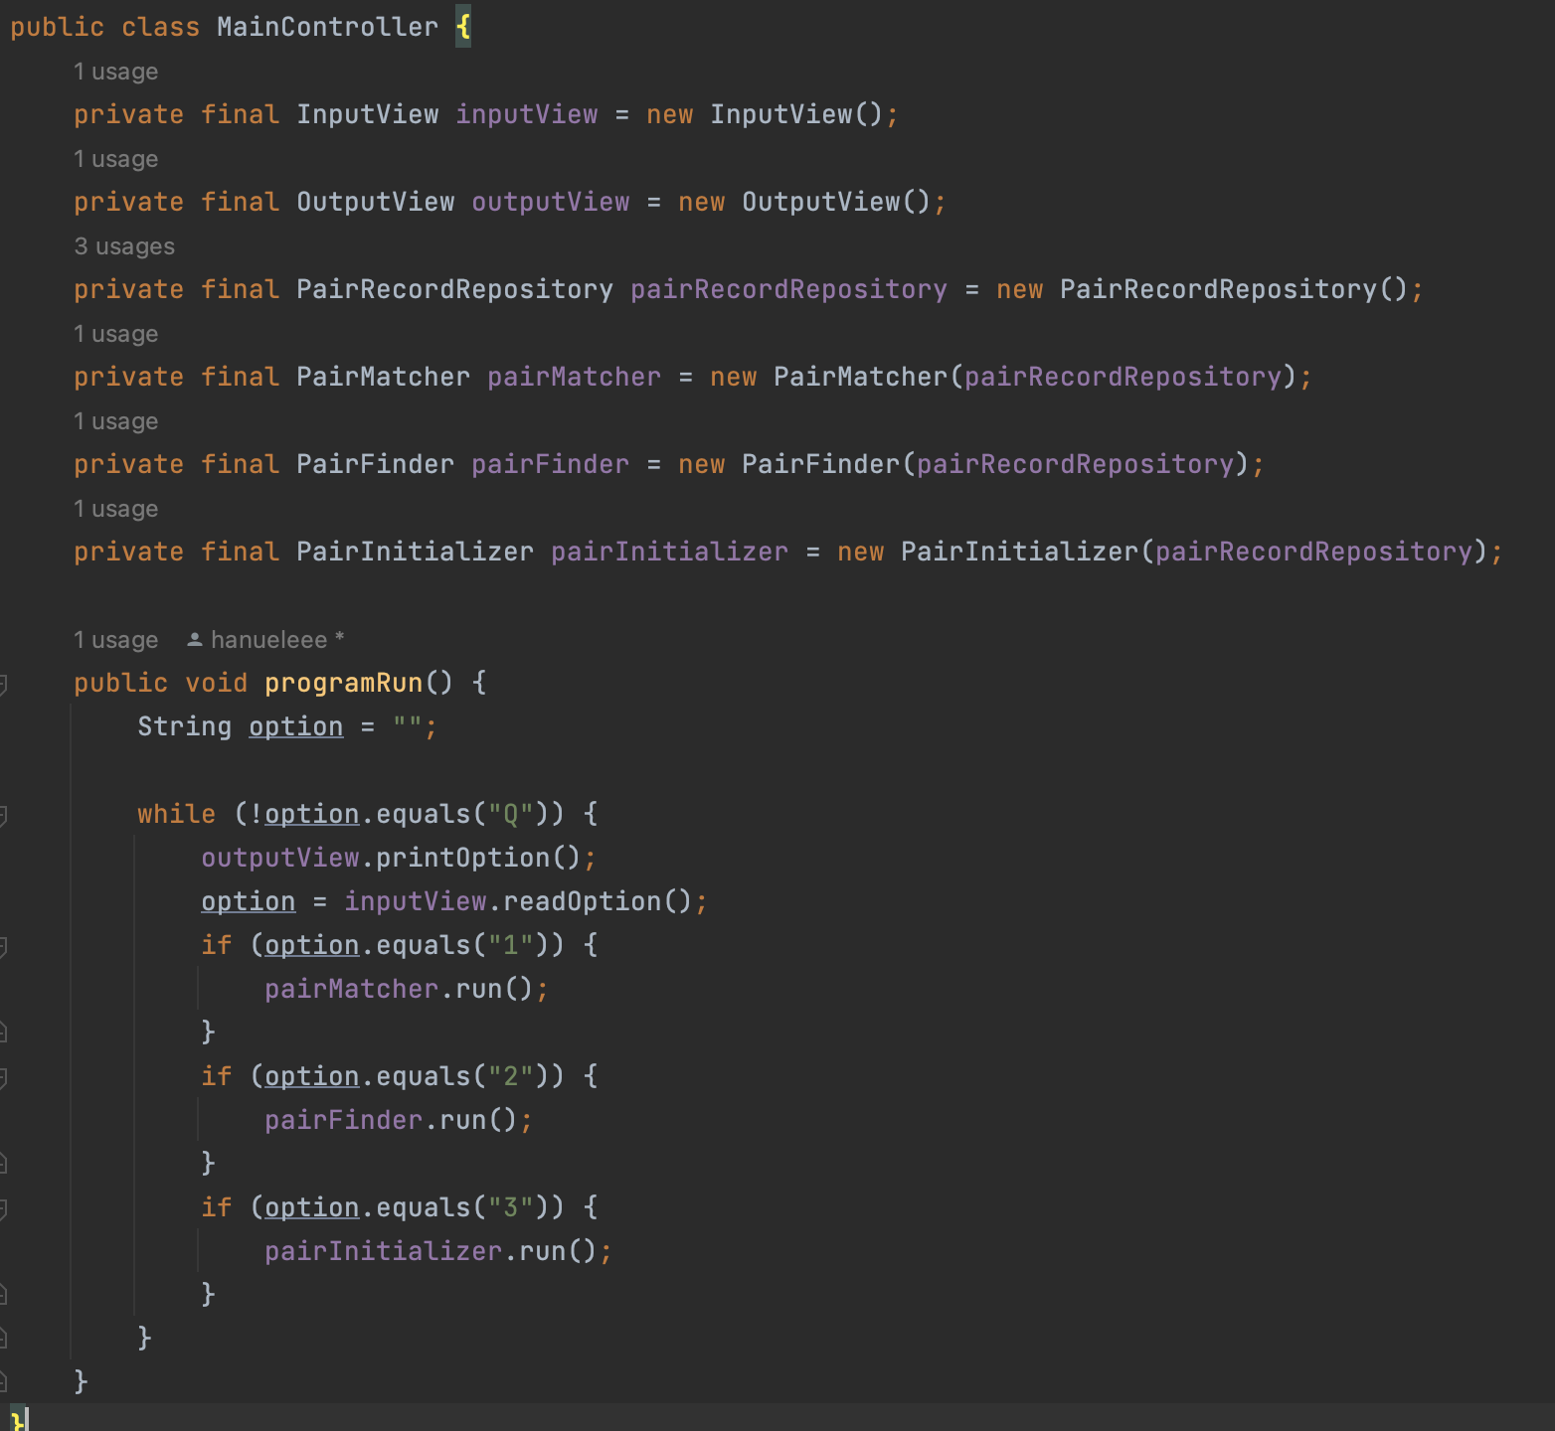
Task: Open the '1 usage' hint above pairFinder field
Action: [x=115, y=421]
